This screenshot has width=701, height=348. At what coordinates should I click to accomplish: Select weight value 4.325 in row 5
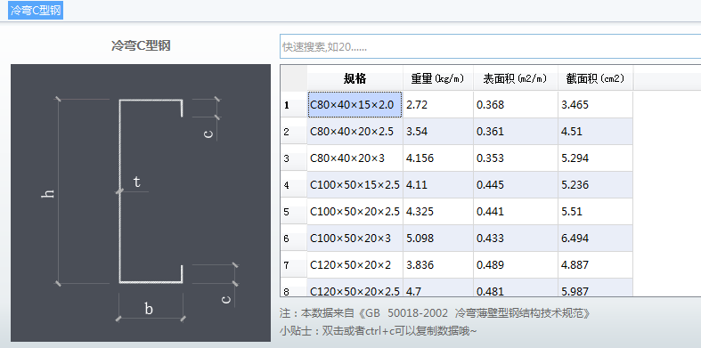[x=438, y=212]
